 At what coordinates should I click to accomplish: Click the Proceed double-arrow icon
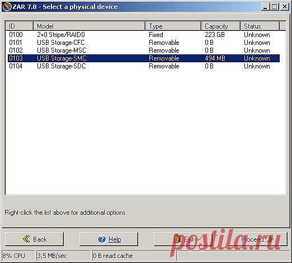(x=270, y=239)
